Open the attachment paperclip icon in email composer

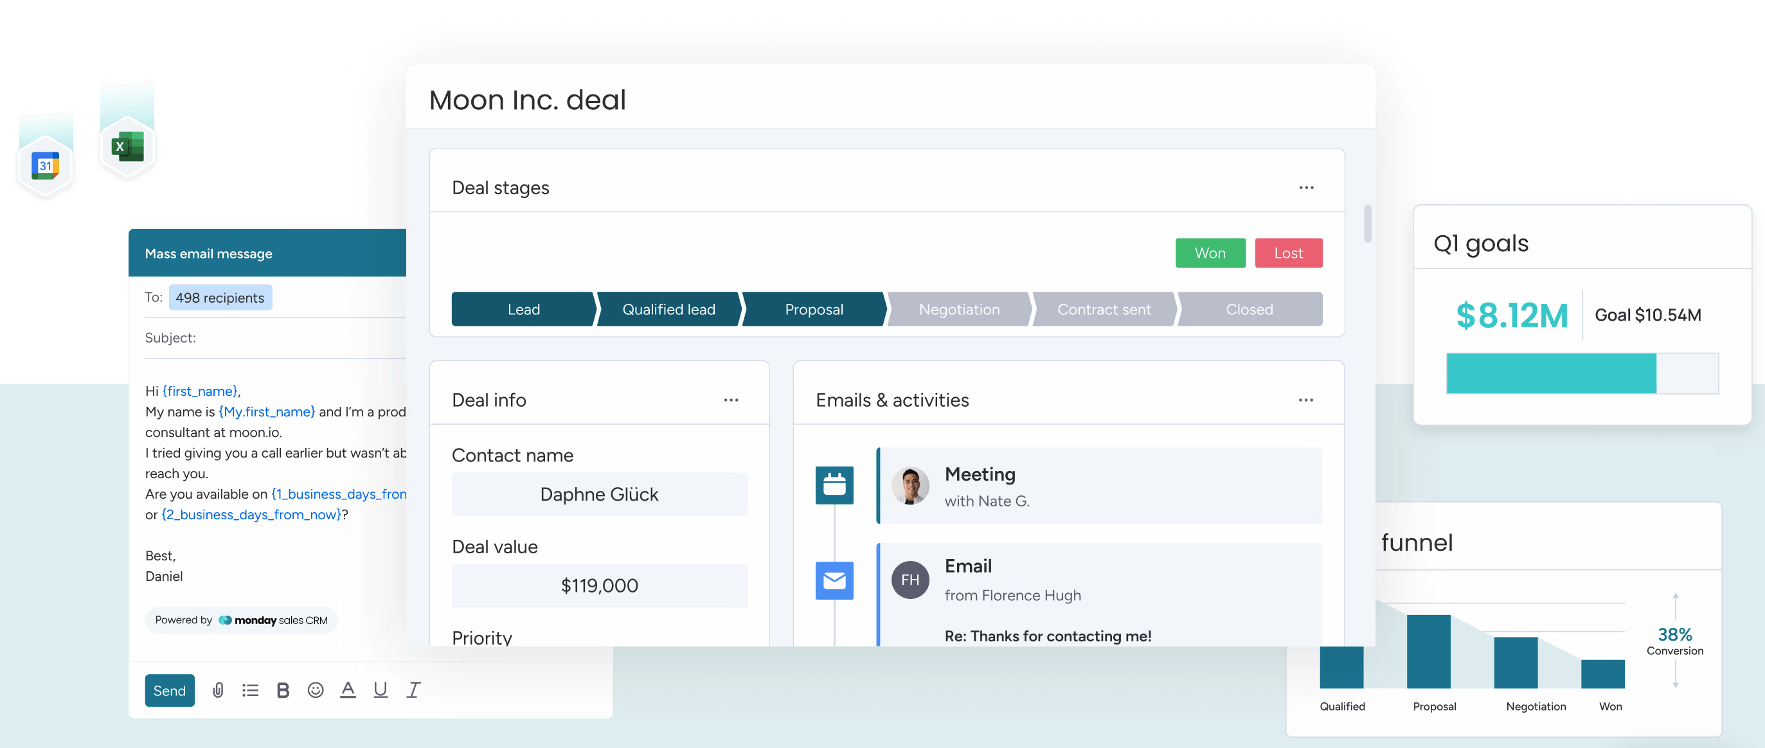tap(219, 690)
